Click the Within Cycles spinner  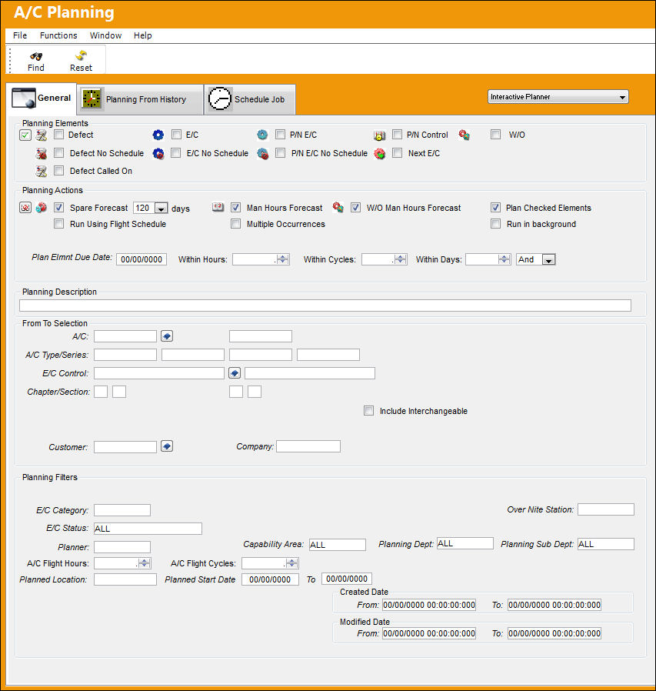tap(401, 259)
